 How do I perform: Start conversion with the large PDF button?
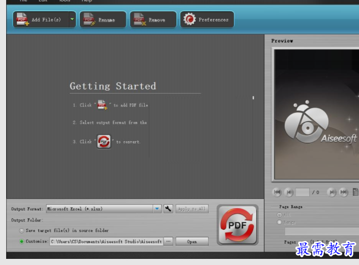237,225
